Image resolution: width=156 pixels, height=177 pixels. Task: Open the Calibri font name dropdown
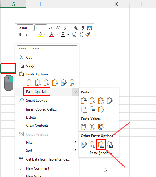[25, 28]
